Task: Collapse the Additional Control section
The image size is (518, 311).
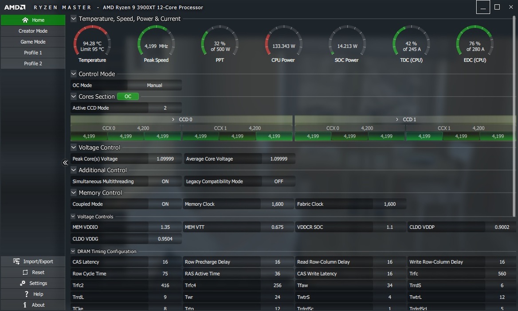Action: (x=73, y=170)
